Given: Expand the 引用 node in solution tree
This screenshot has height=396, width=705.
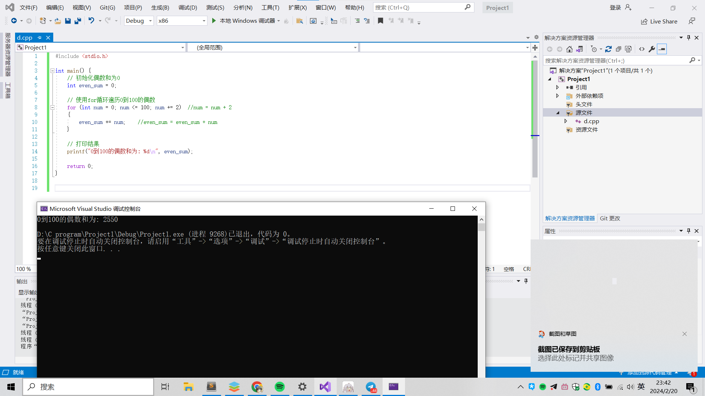Looking at the screenshot, I should [557, 87].
